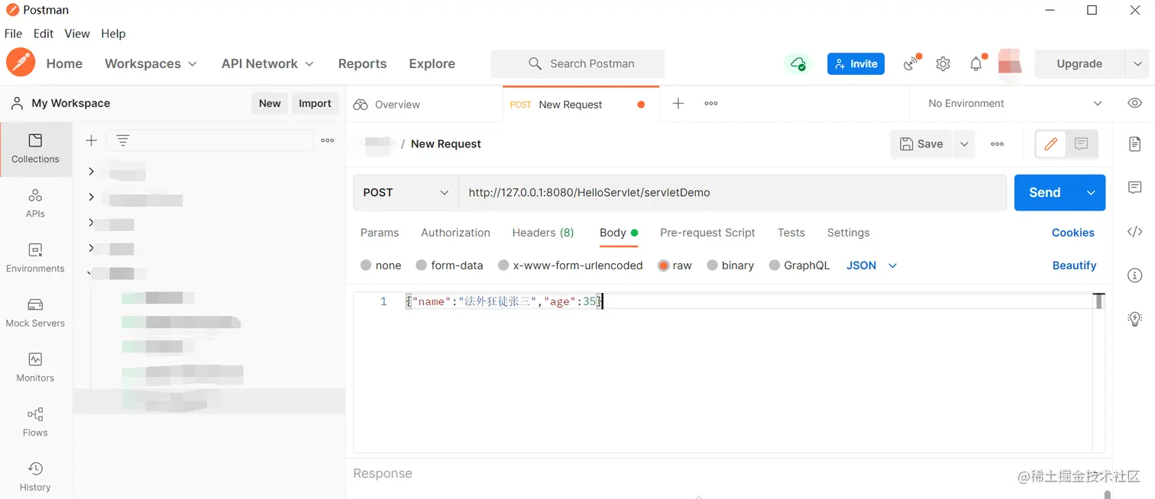The image size is (1155, 499).
Task: Expand the Upgrade dropdown arrow
Action: click(x=1137, y=64)
